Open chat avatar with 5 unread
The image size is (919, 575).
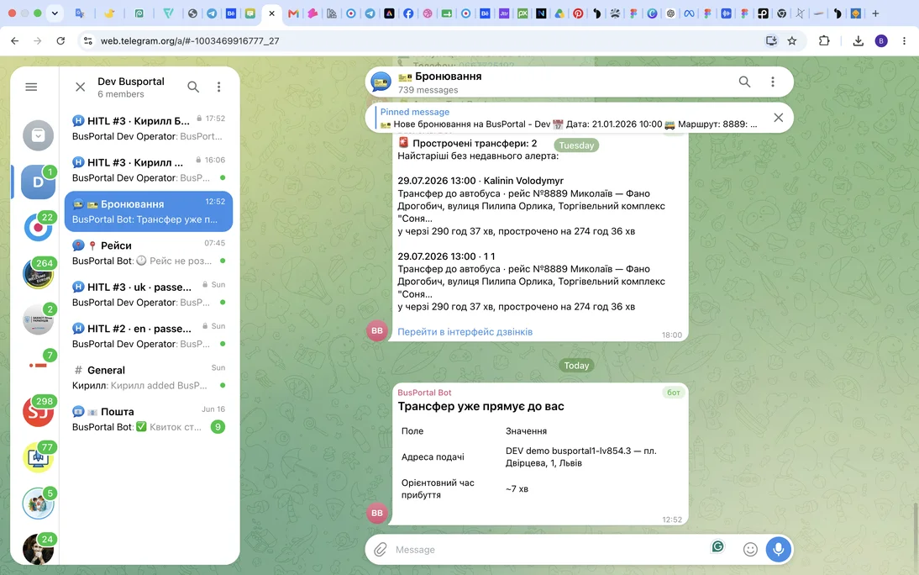(38, 503)
